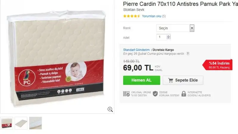238x134 pixels.
Task: Open the Yorumları oku reviews link
Action: click(x=151, y=16)
